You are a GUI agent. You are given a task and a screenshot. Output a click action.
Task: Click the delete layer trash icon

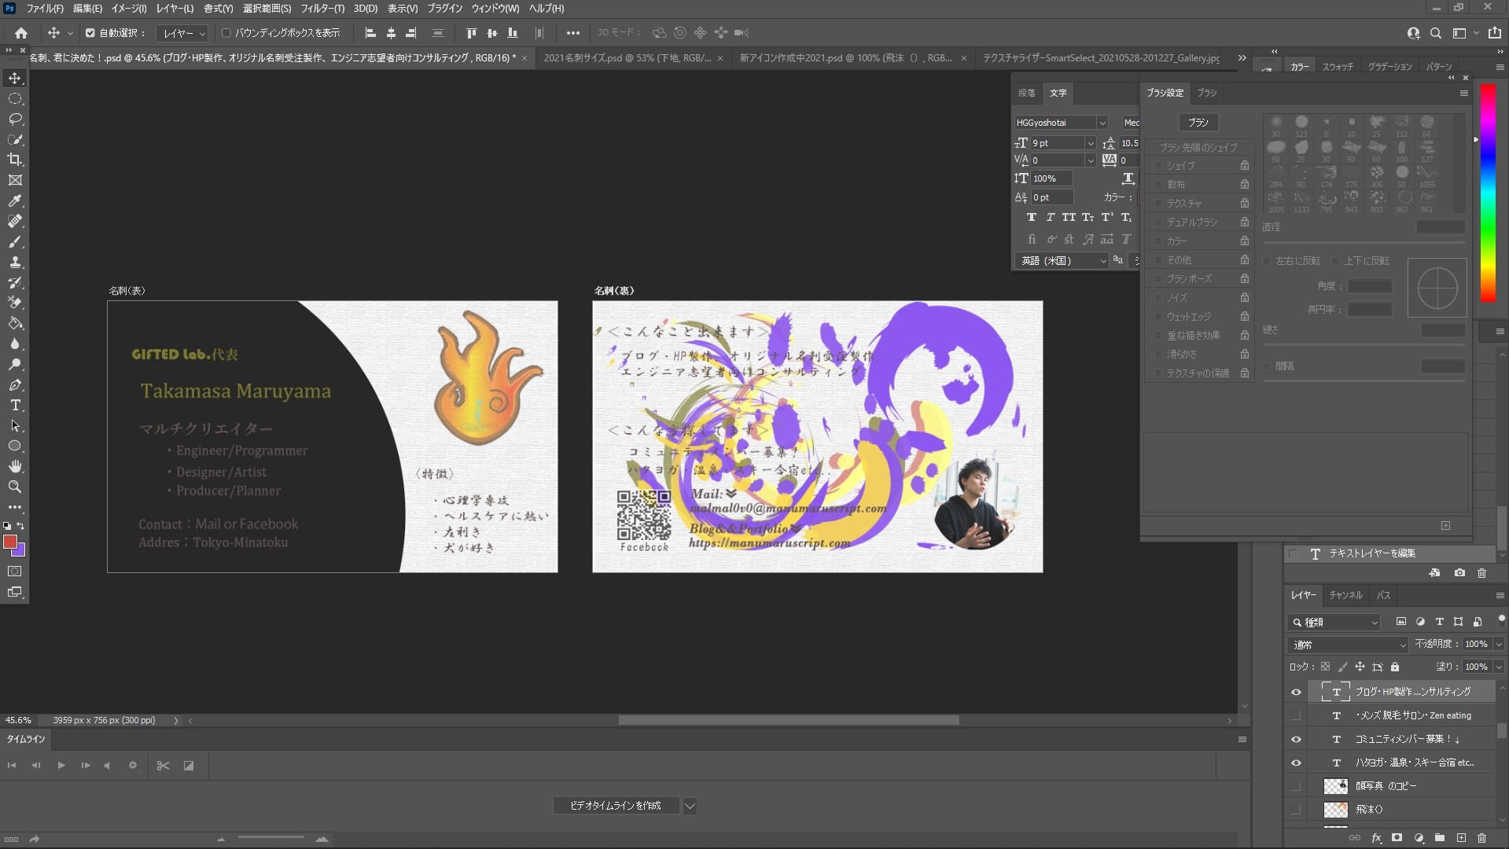(x=1481, y=838)
